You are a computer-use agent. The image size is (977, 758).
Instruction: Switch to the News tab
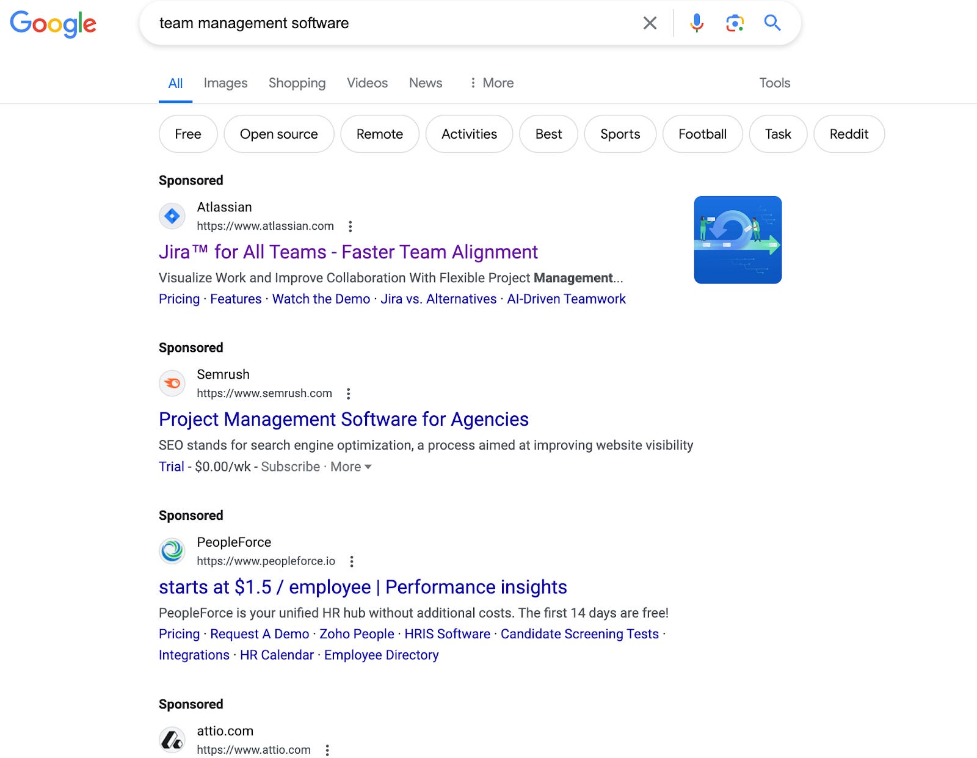click(426, 83)
